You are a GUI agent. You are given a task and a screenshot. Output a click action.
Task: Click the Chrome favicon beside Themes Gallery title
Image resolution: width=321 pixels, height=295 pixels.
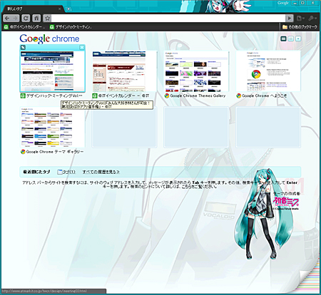167,95
